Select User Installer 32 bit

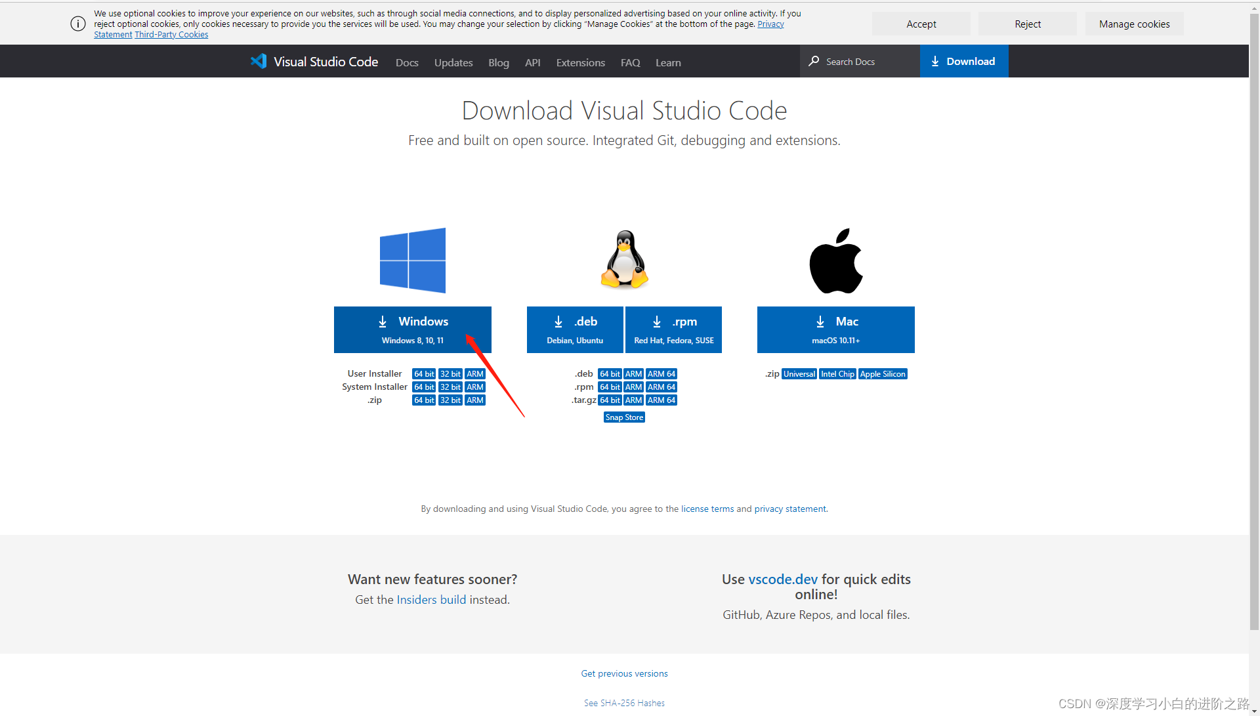[x=450, y=374]
